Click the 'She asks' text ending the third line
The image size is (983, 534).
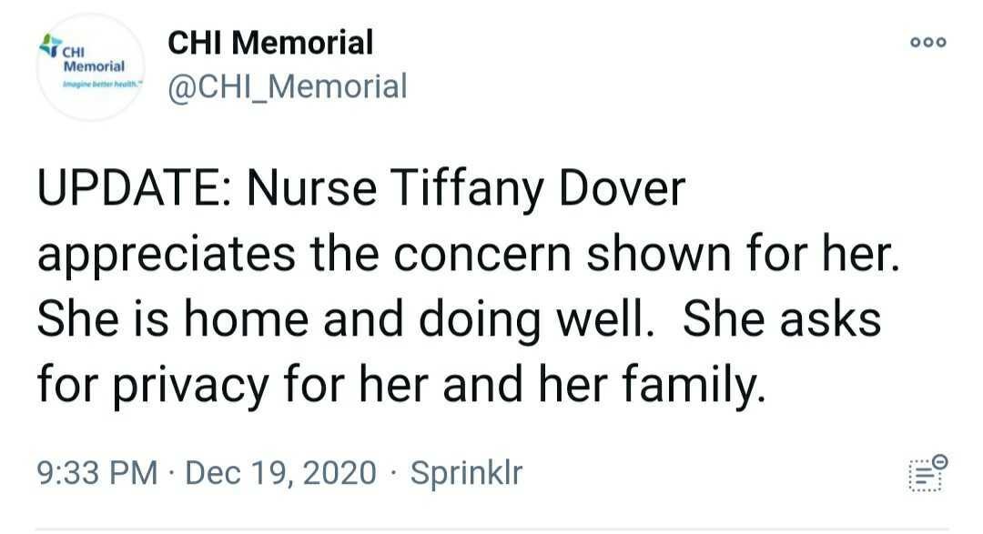click(x=782, y=317)
